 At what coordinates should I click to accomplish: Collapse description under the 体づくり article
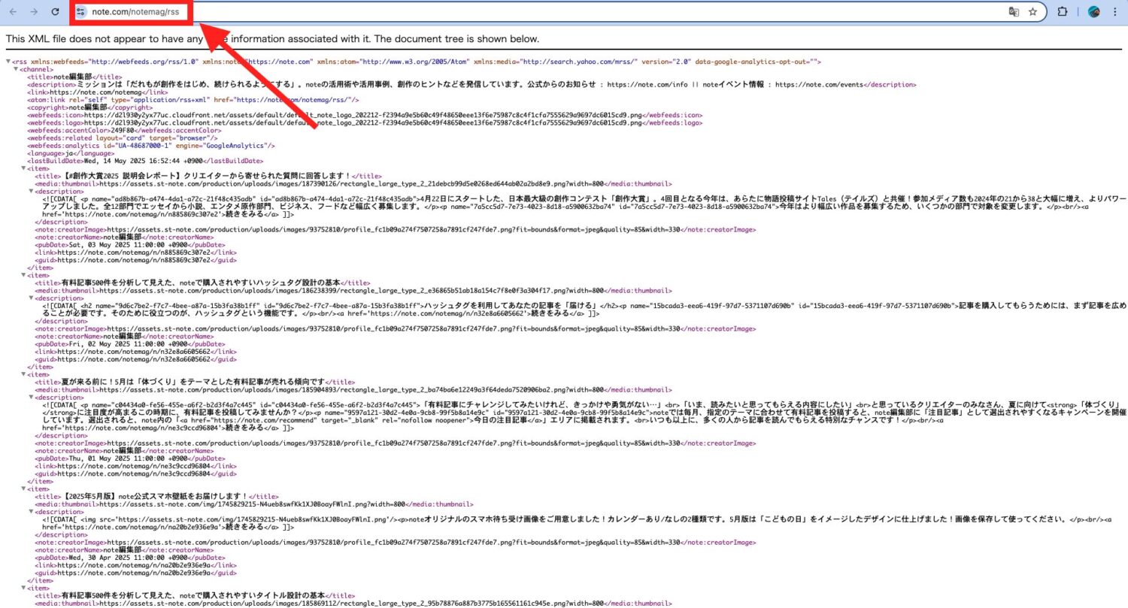[31, 398]
